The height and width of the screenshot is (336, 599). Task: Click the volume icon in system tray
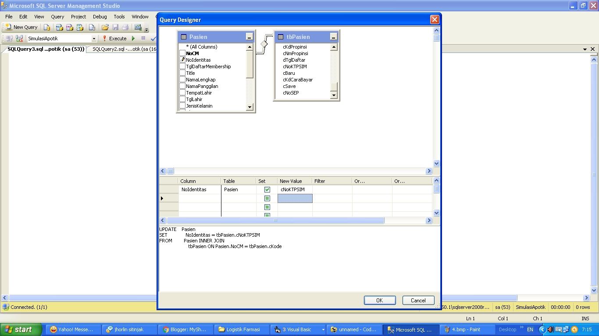pos(550,329)
